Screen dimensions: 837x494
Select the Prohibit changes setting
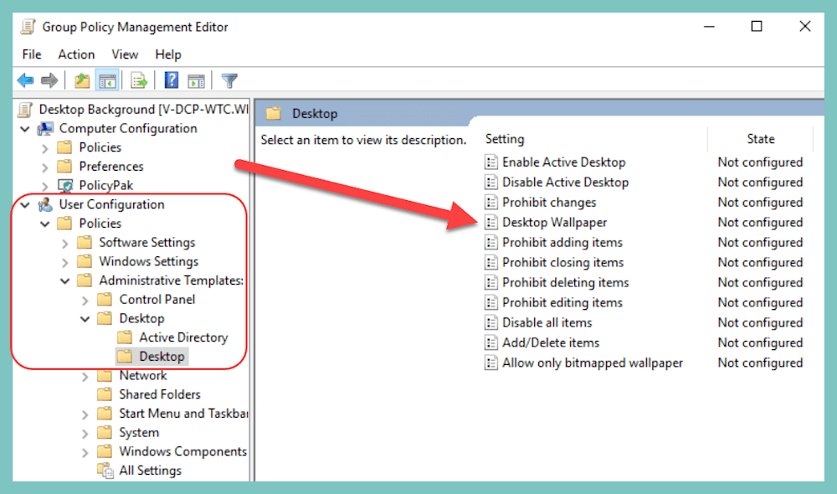(x=549, y=202)
